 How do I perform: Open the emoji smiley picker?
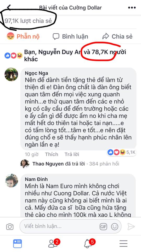coord(114,227)
